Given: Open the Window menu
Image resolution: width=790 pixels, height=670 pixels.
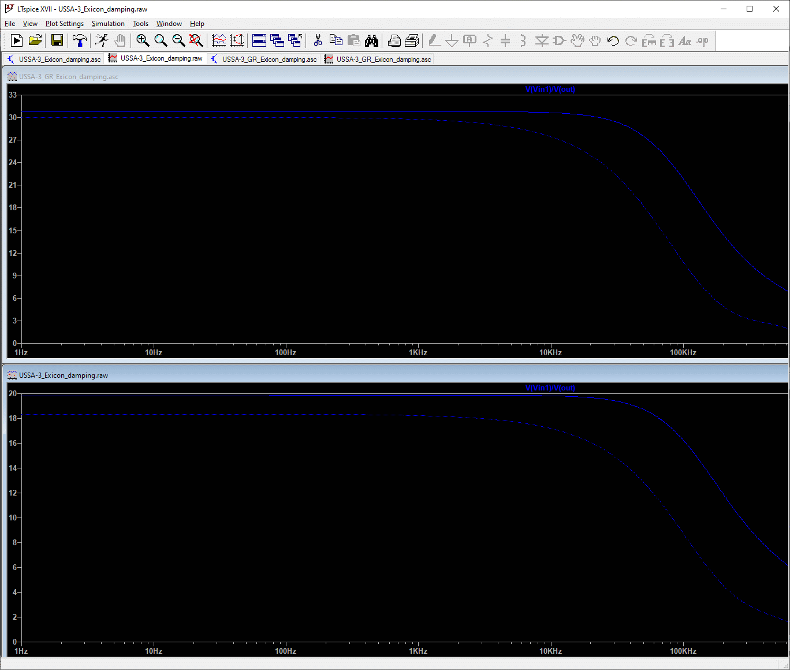Looking at the screenshot, I should click(169, 24).
